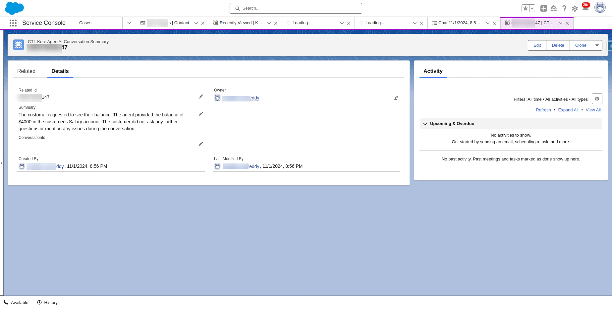The height and width of the screenshot is (309, 612).
Task: Click the Conversation Summary record icon
Action: pyautogui.click(x=19, y=45)
